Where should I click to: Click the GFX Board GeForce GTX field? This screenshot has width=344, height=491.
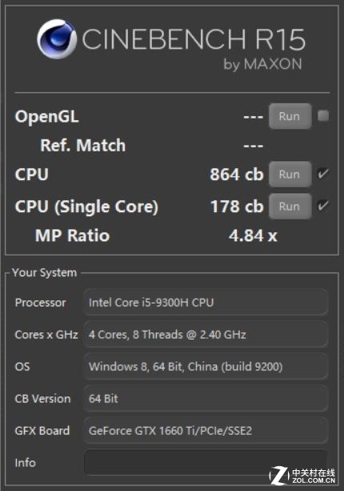pyautogui.click(x=206, y=431)
